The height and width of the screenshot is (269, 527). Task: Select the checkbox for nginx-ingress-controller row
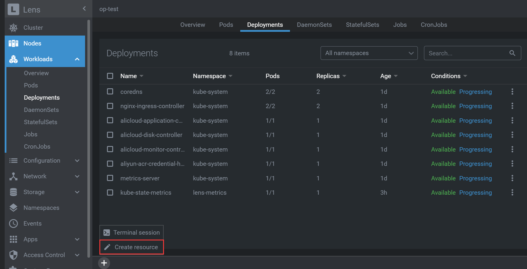pos(110,106)
